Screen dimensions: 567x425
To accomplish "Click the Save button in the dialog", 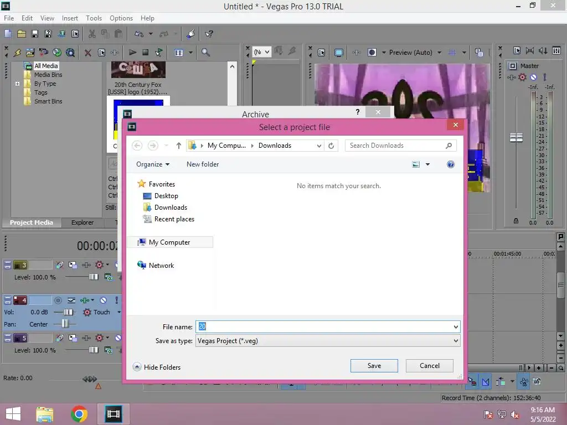I will (374, 366).
